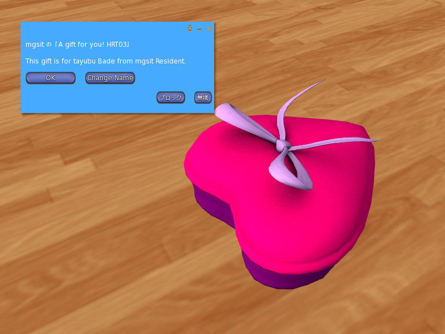This screenshot has width=445, height=334.
Task: Minimize the gift dialog
Action: pos(200,29)
